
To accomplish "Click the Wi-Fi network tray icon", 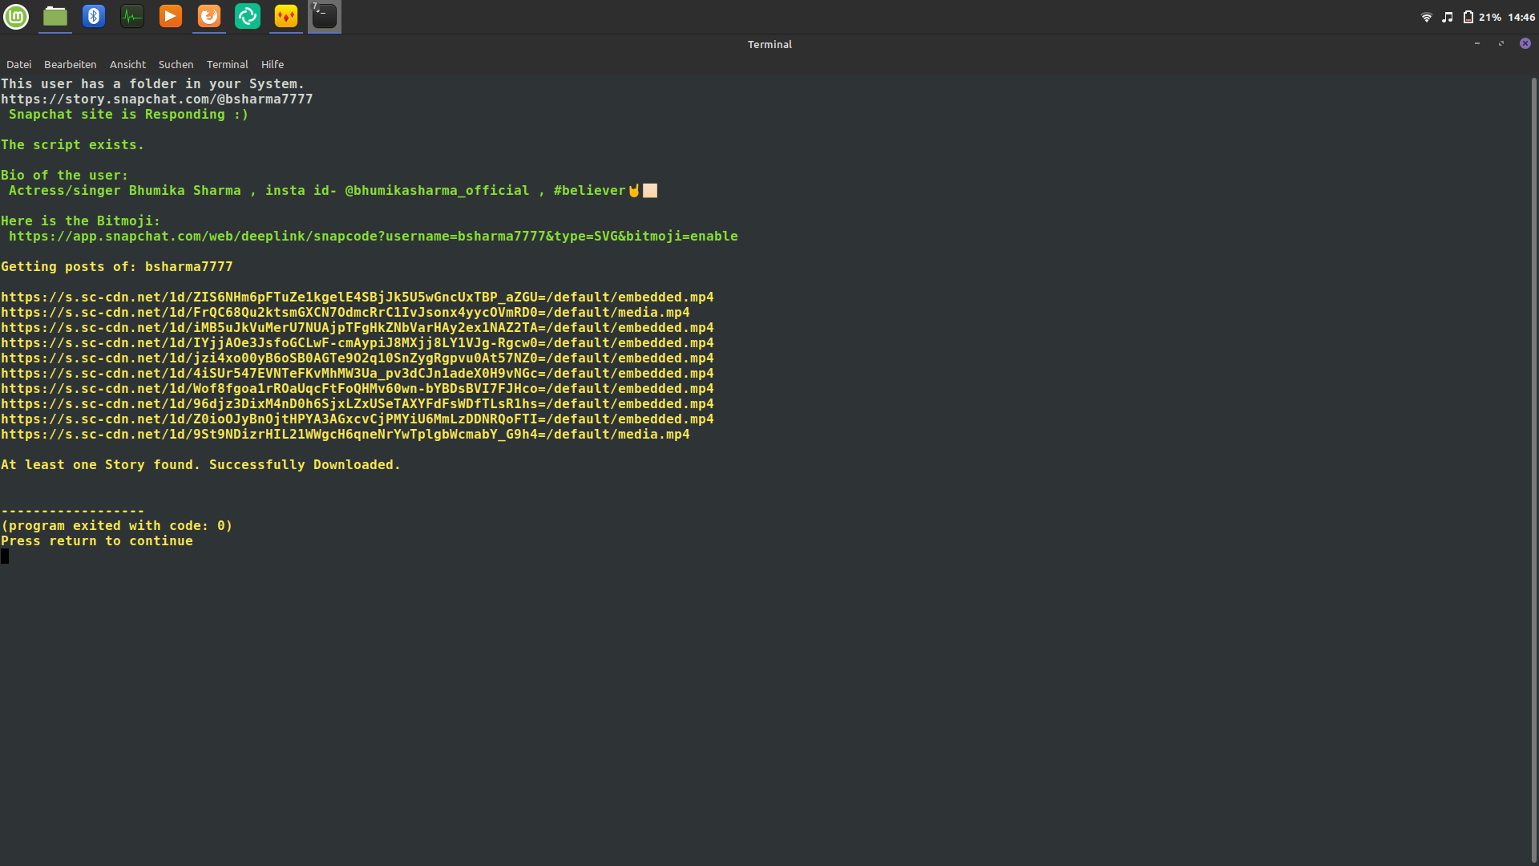I will pyautogui.click(x=1427, y=17).
